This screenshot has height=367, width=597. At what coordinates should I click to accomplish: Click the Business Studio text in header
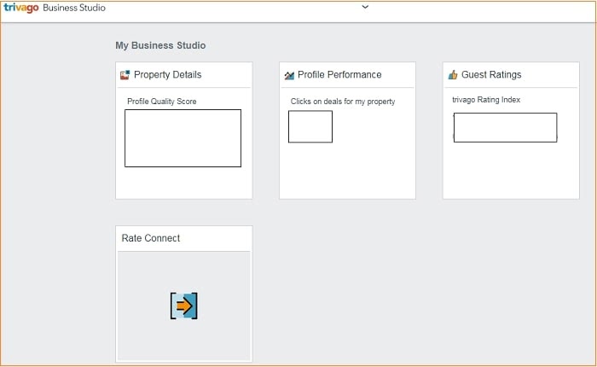coord(74,8)
